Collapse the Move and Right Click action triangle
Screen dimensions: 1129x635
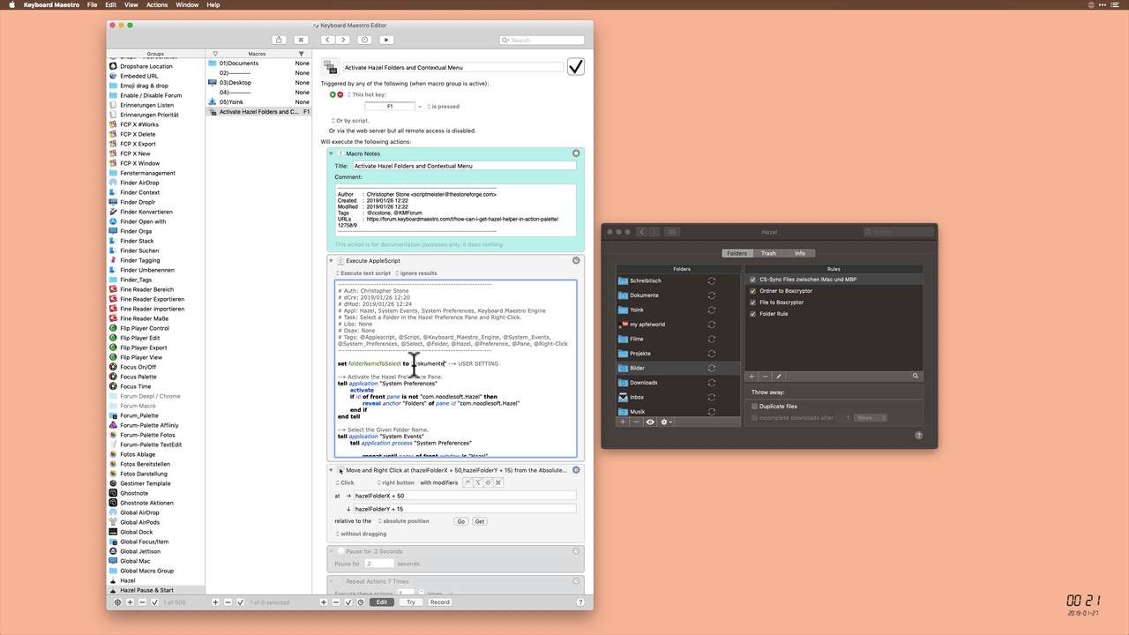coord(332,470)
